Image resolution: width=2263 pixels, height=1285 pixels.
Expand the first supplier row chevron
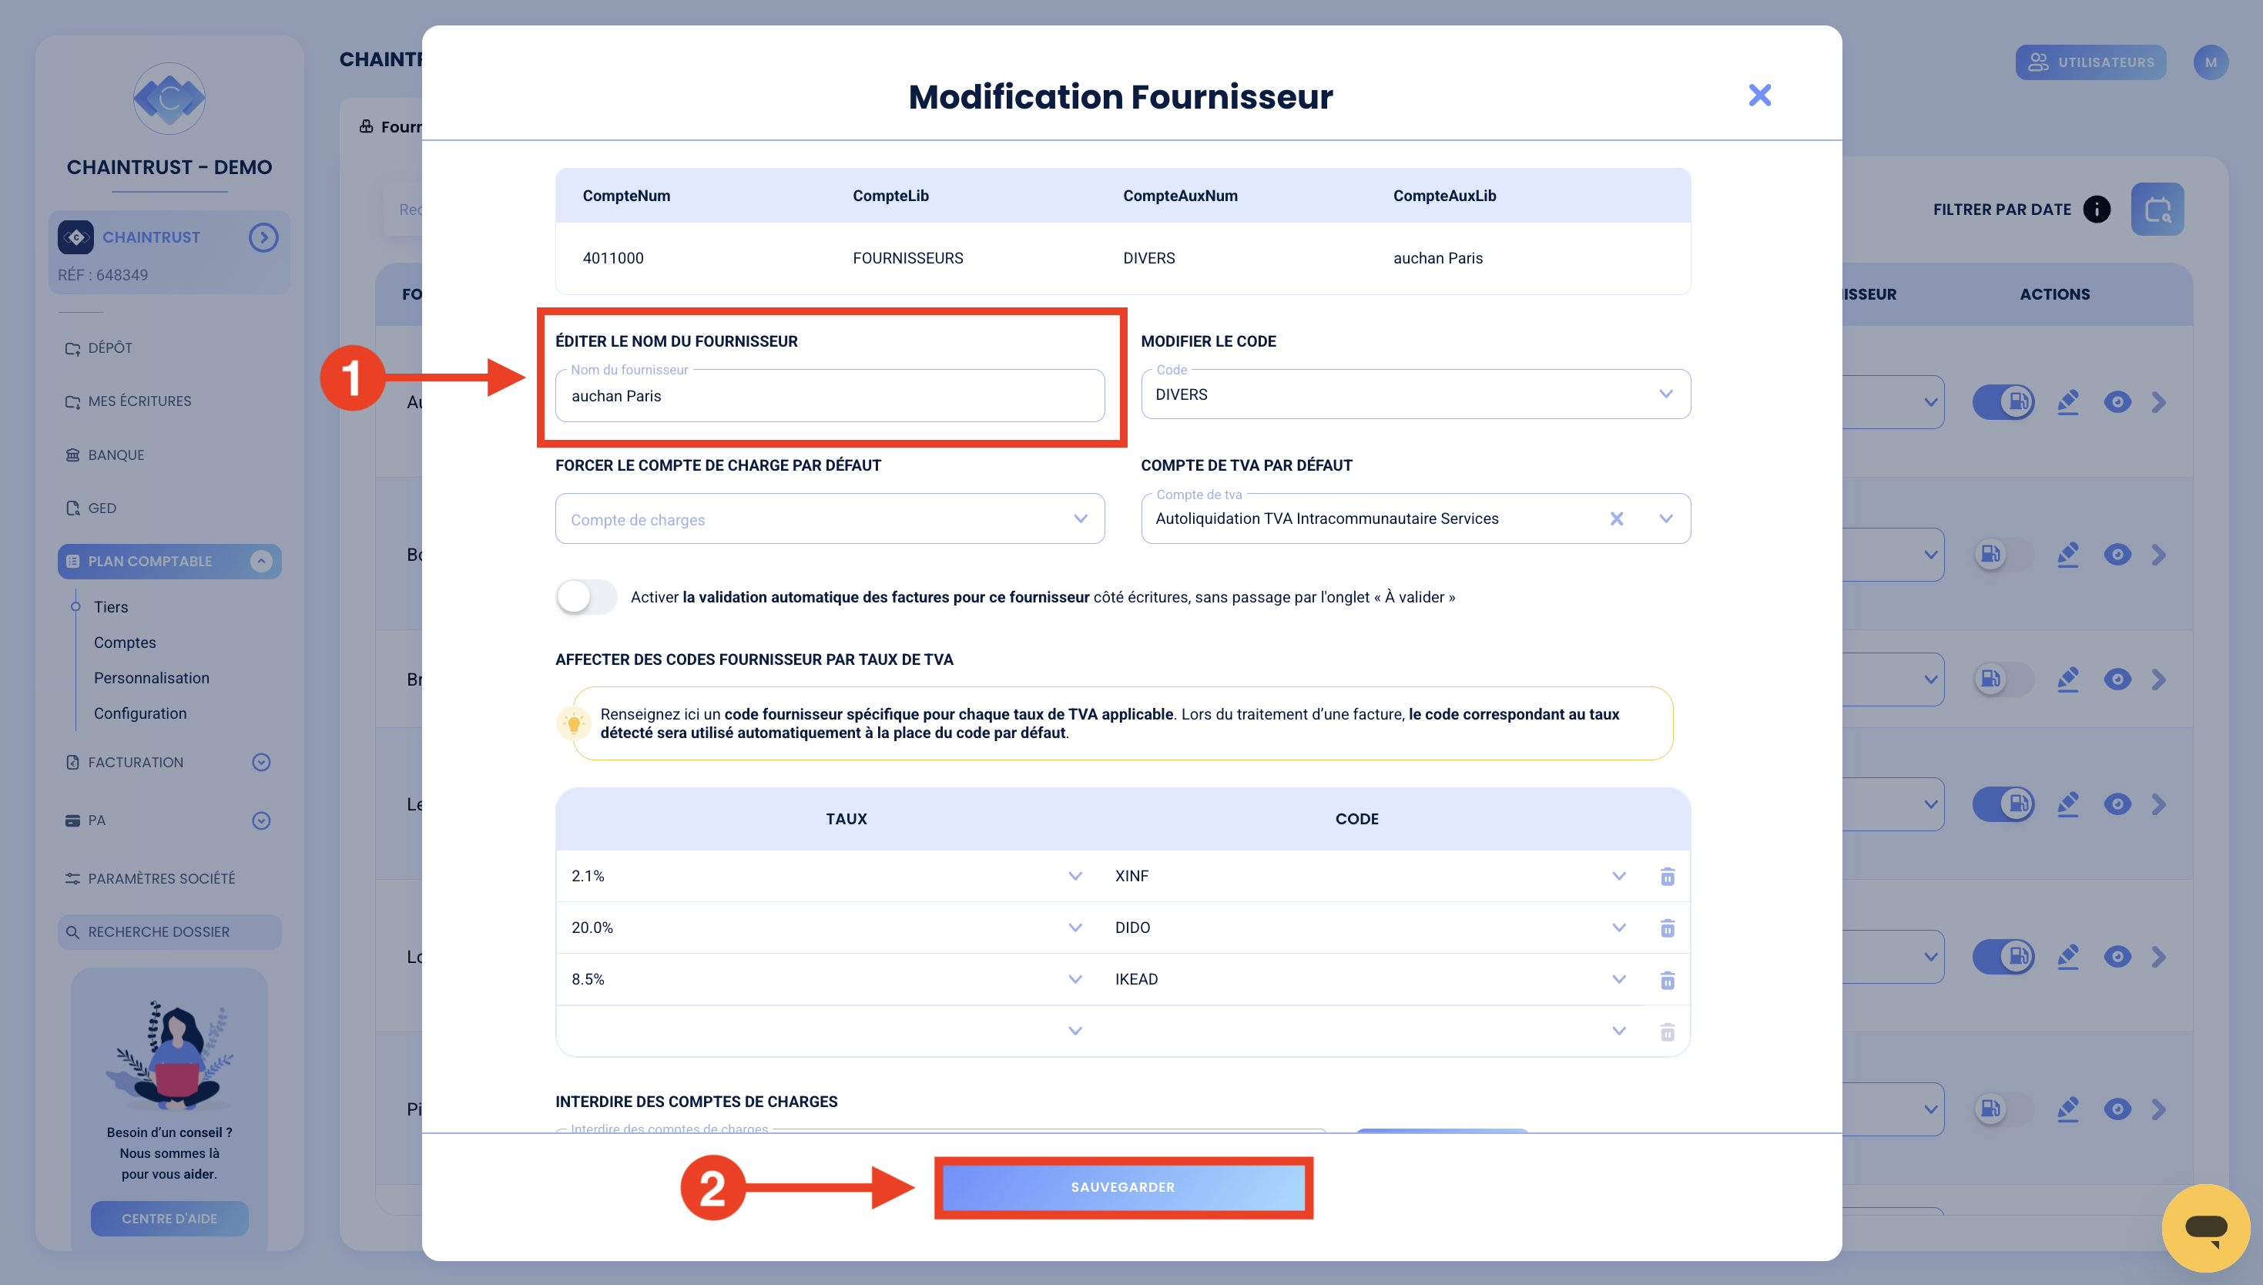[2159, 402]
